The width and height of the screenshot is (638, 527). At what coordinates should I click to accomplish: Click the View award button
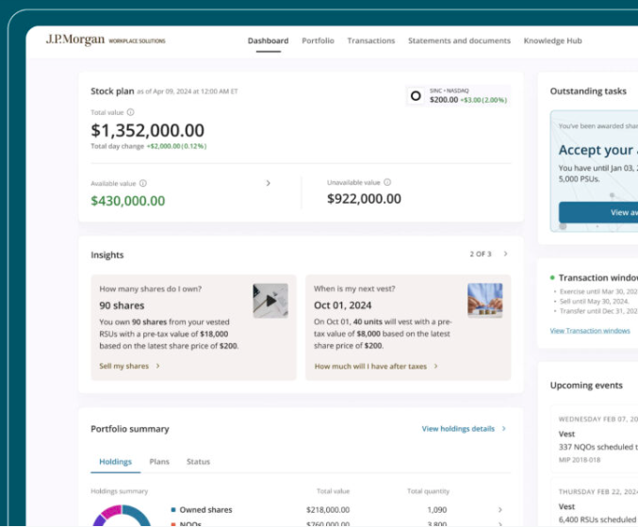[598, 212]
